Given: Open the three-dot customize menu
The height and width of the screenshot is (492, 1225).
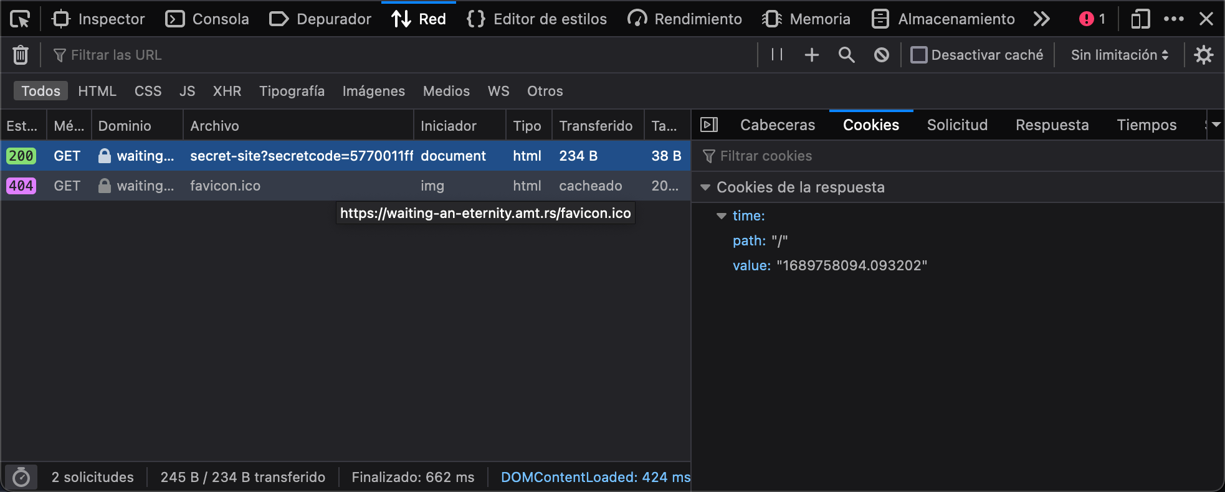Looking at the screenshot, I should coord(1174,19).
